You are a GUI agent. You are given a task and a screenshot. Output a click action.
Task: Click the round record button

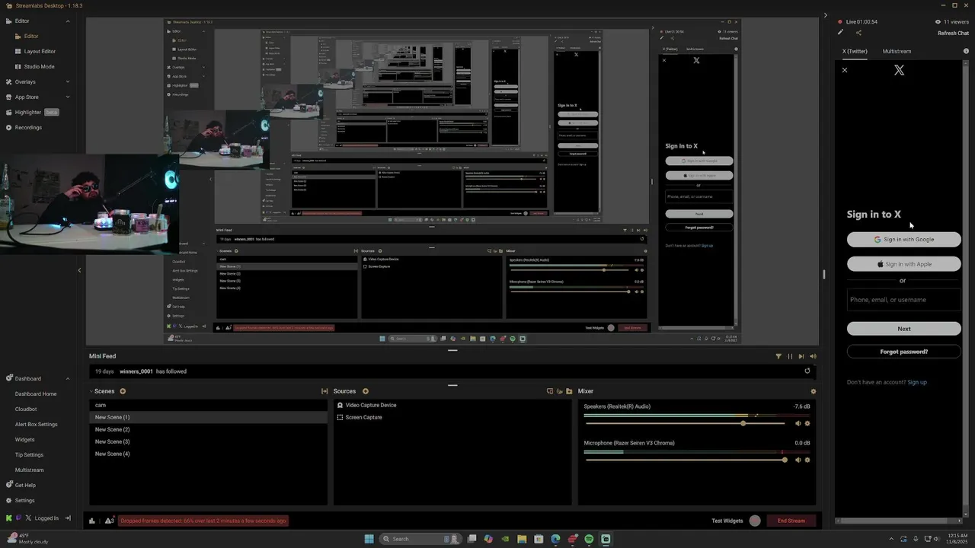tap(755, 521)
